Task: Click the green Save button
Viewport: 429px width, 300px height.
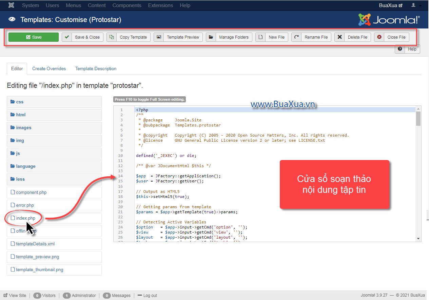Action: pyautogui.click(x=34, y=37)
